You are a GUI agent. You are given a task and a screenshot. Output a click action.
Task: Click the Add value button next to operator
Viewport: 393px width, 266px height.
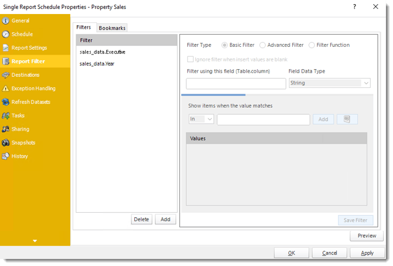click(323, 119)
